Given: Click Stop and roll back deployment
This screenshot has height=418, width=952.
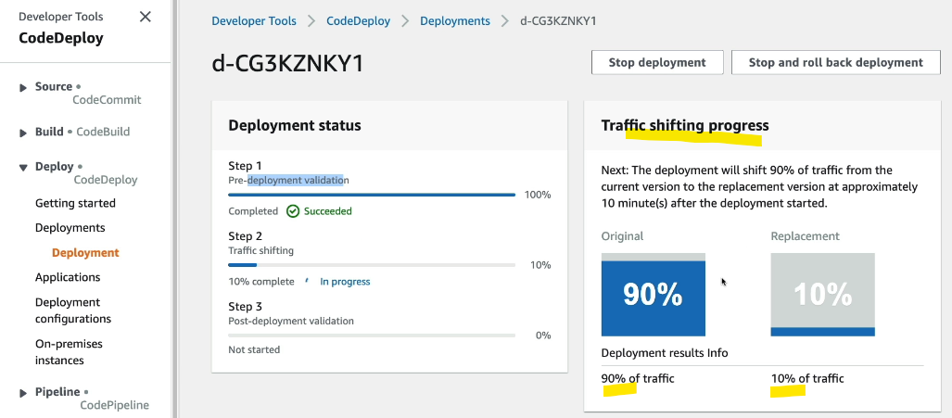Looking at the screenshot, I should click(x=836, y=62).
